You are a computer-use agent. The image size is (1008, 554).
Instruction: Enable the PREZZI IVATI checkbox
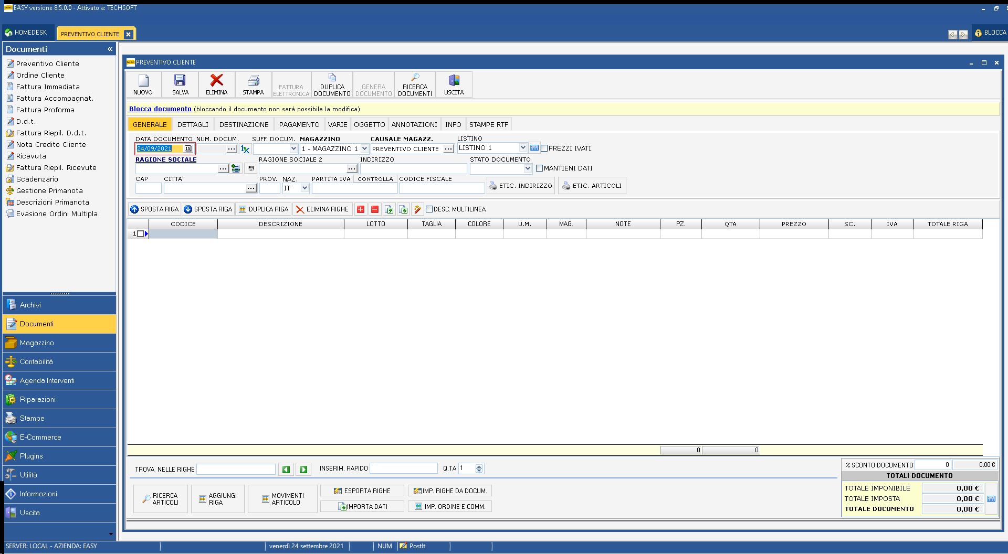pos(544,148)
